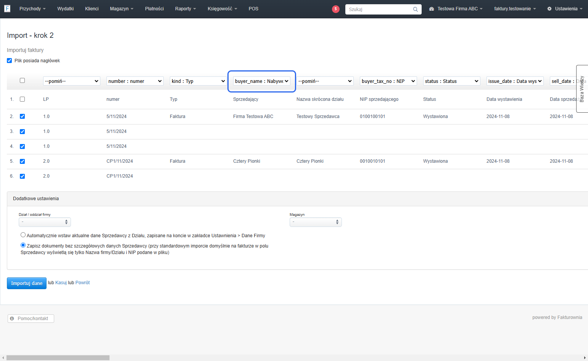The width and height of the screenshot is (588, 361).
Task: Check the row 1 checkbox for LP header row
Action: coord(22,99)
